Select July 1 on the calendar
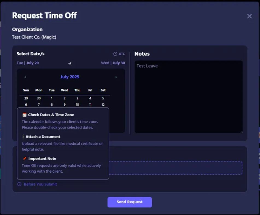The image size is (260, 215). click(52, 98)
